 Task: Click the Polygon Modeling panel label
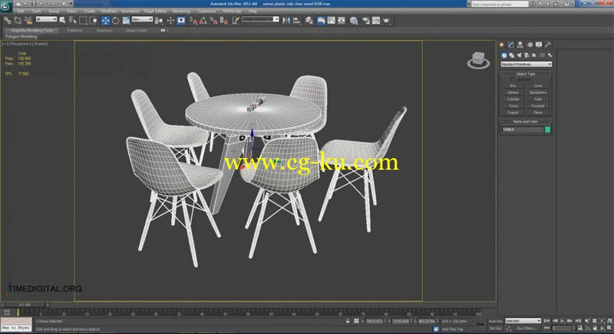21,36
